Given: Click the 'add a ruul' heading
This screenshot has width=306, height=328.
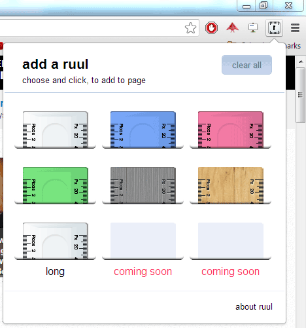Looking at the screenshot, I should 56,64.
